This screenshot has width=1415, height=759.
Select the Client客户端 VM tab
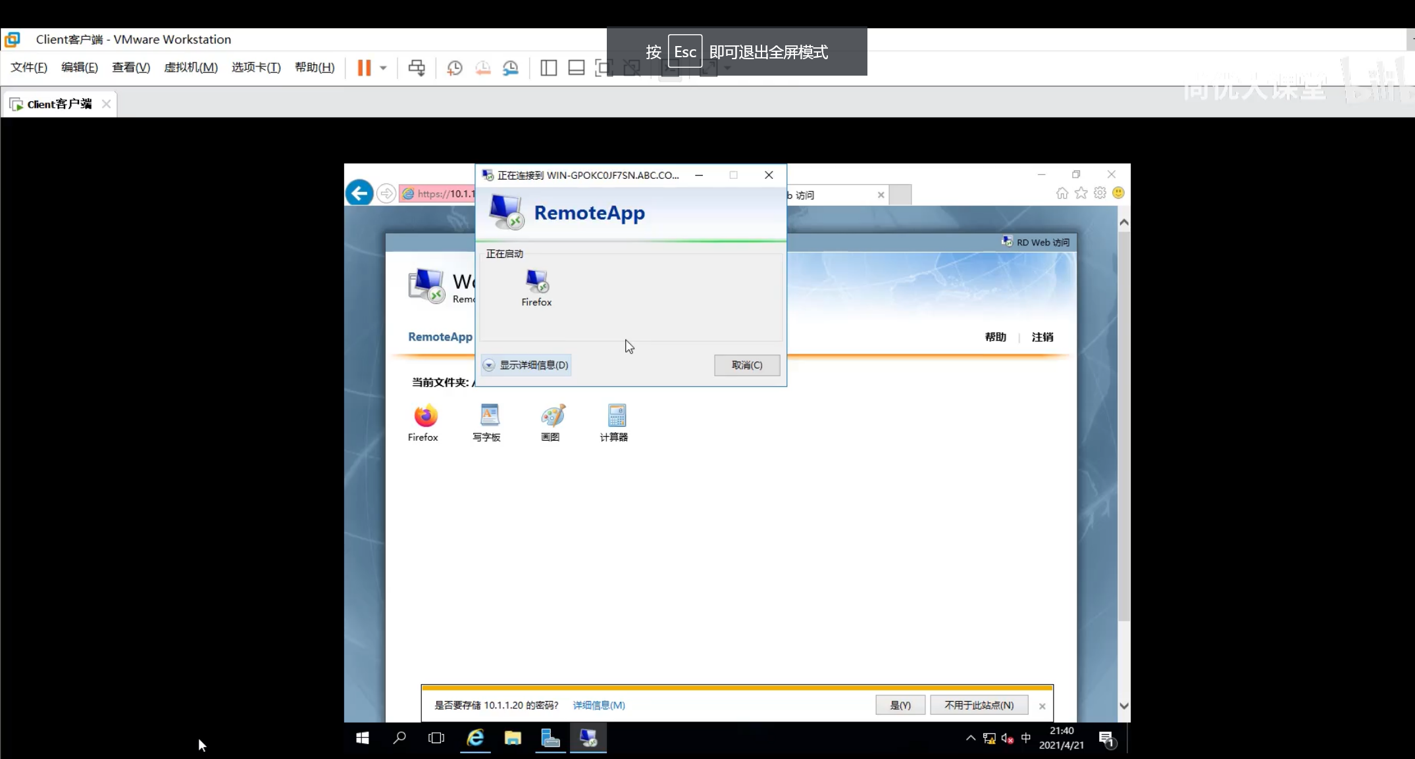tap(59, 104)
